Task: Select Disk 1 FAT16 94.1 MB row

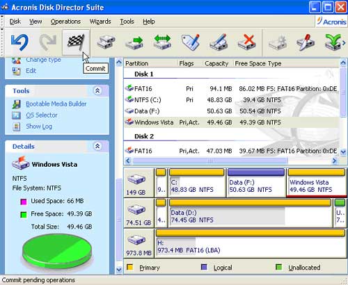Action: click(x=231, y=89)
